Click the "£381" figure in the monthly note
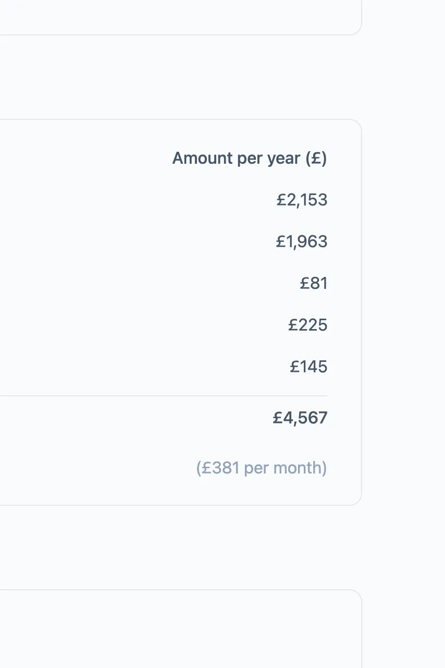Viewport: 445px width, 668px height. [x=221, y=468]
